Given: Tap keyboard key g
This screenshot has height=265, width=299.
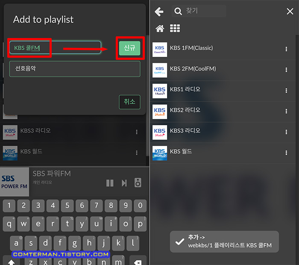Looking at the screenshot, I should coord(75,243).
